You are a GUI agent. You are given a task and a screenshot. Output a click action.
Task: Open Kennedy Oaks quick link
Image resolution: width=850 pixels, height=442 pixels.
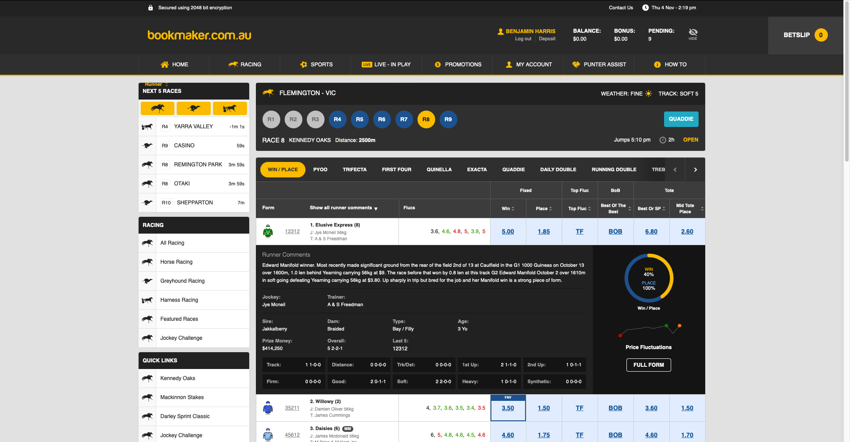point(194,378)
